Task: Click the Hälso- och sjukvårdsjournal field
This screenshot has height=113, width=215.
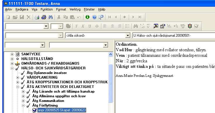Action: 174,36
